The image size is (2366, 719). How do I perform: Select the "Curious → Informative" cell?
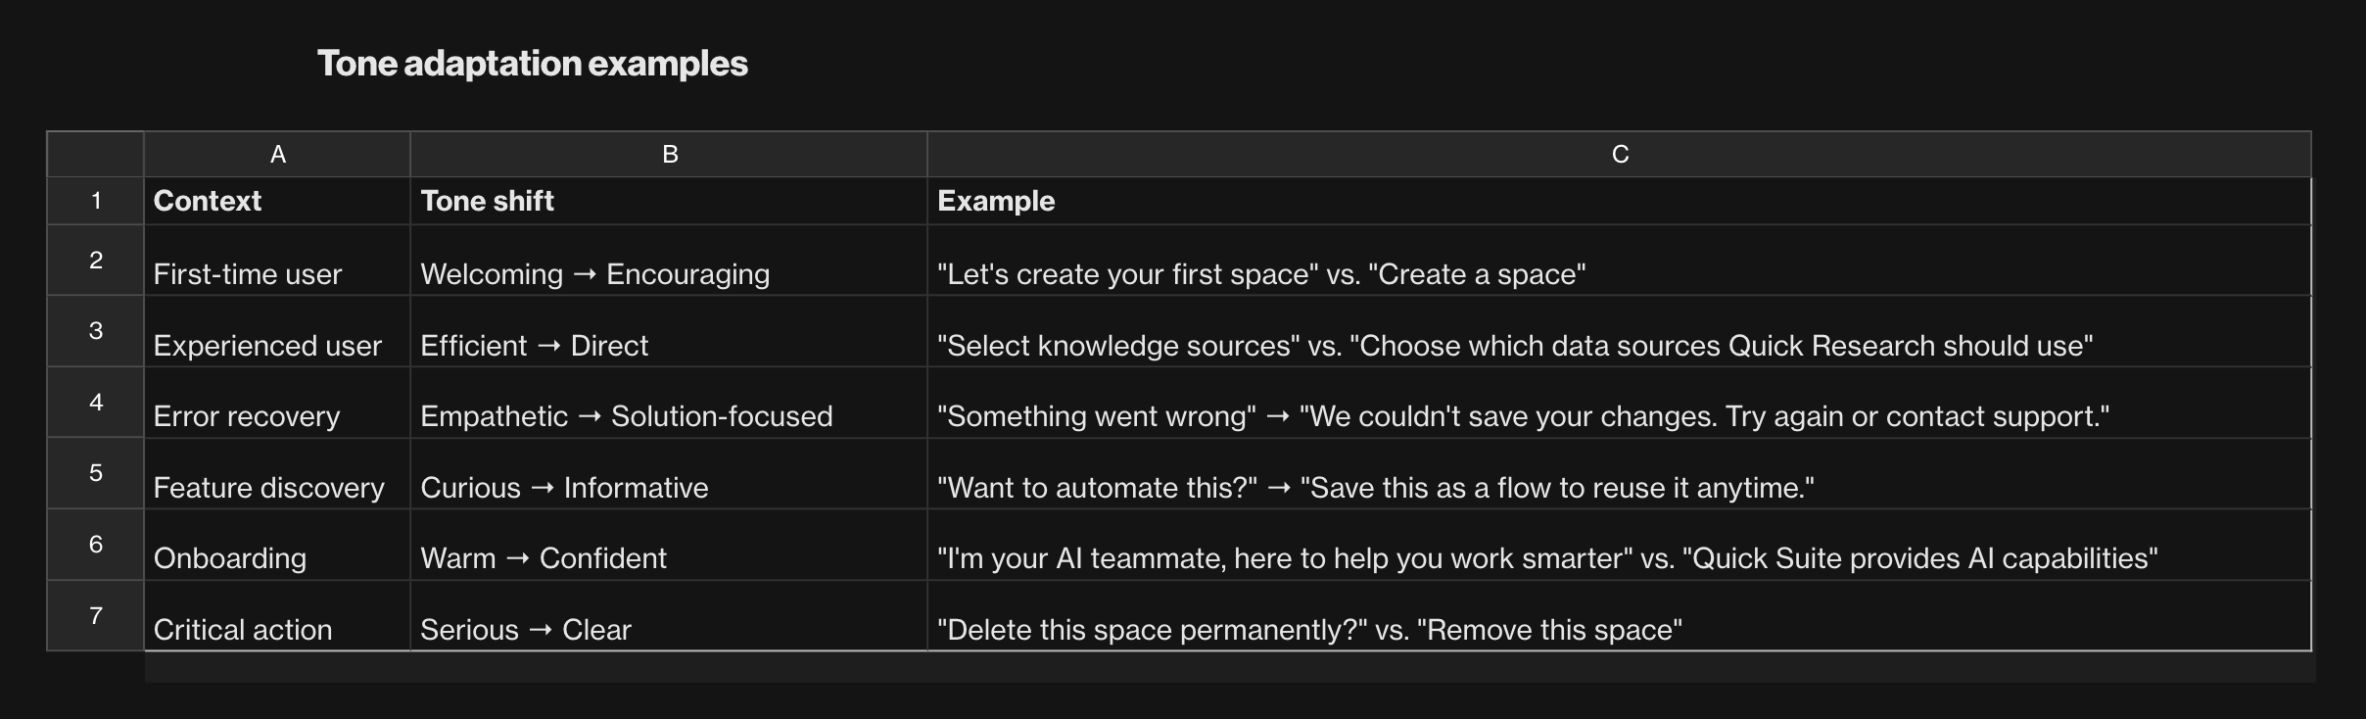coord(669,475)
